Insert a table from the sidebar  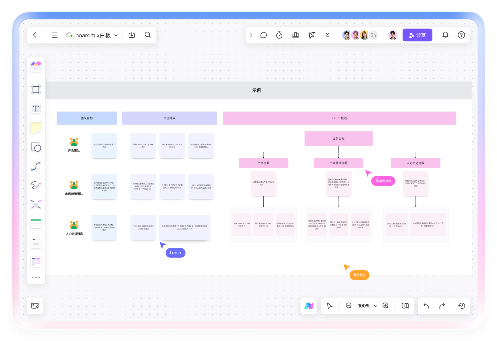pos(35,224)
